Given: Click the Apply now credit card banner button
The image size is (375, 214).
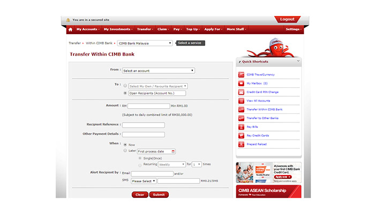Looking at the screenshot, I should [x=283, y=177].
